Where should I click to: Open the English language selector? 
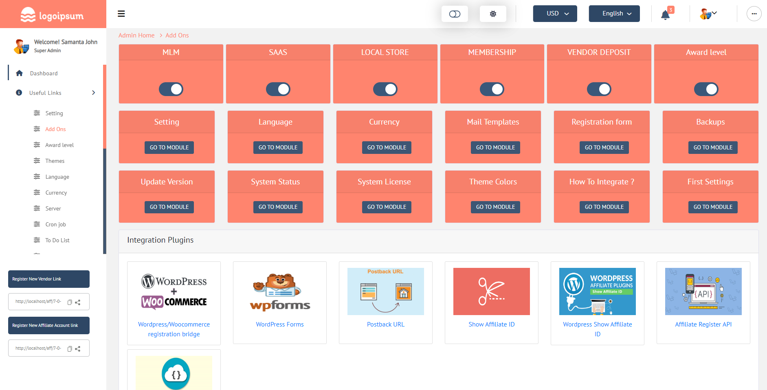click(614, 13)
